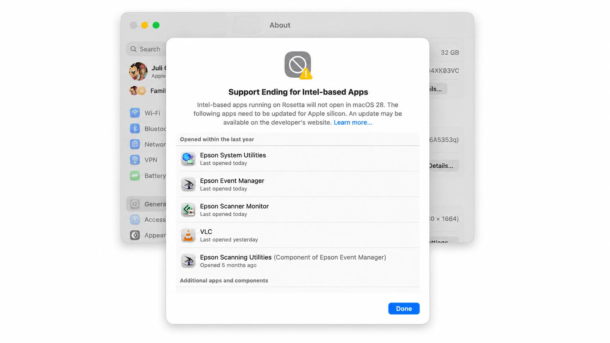Open the Wi-Fi icon in the sidebar
Viewport: 610px width, 343px height.
[x=135, y=113]
